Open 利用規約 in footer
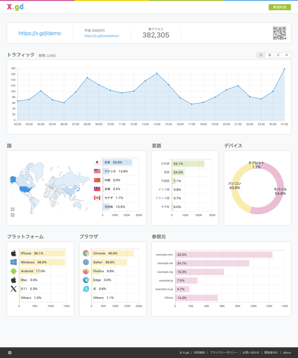 199,353
